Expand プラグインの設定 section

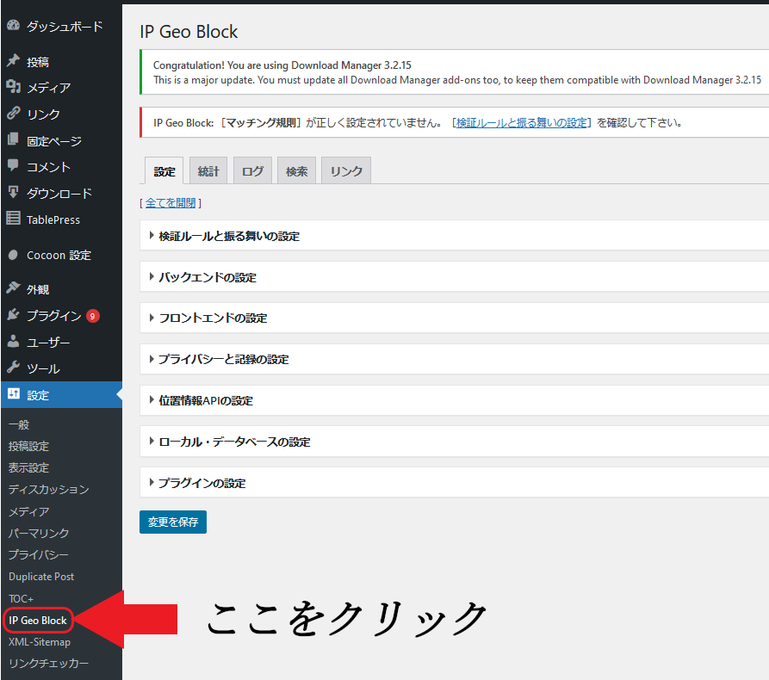[454, 482]
